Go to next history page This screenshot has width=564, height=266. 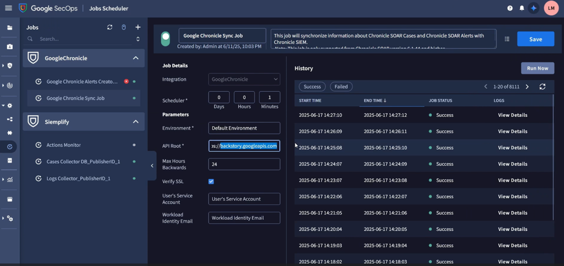pyautogui.click(x=527, y=86)
